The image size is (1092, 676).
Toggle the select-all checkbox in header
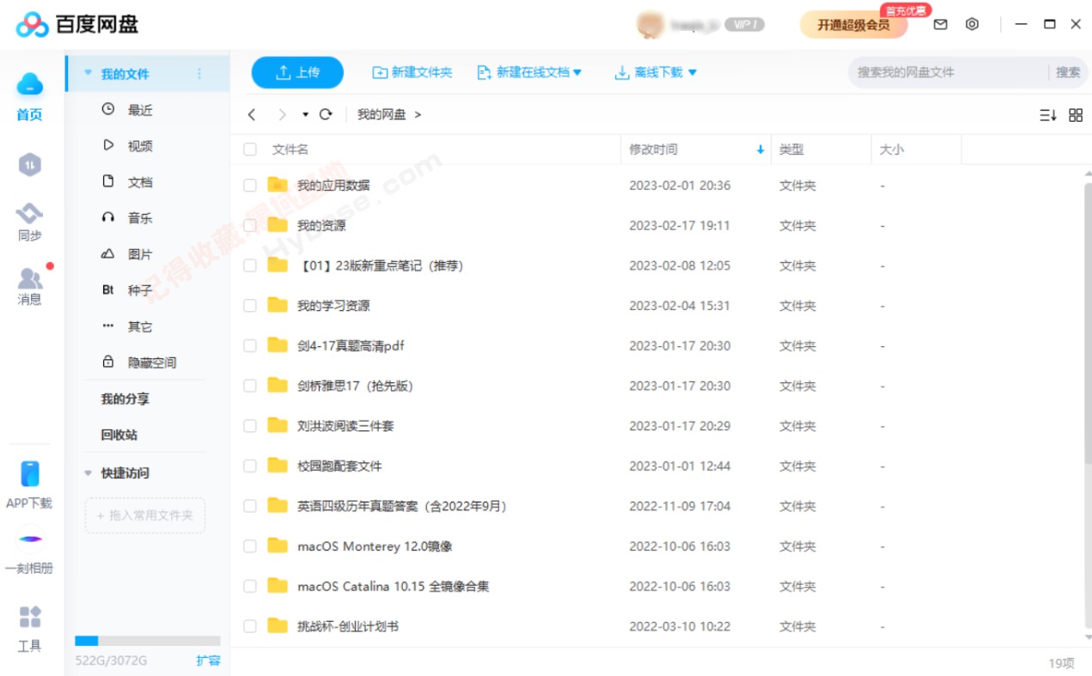[250, 149]
